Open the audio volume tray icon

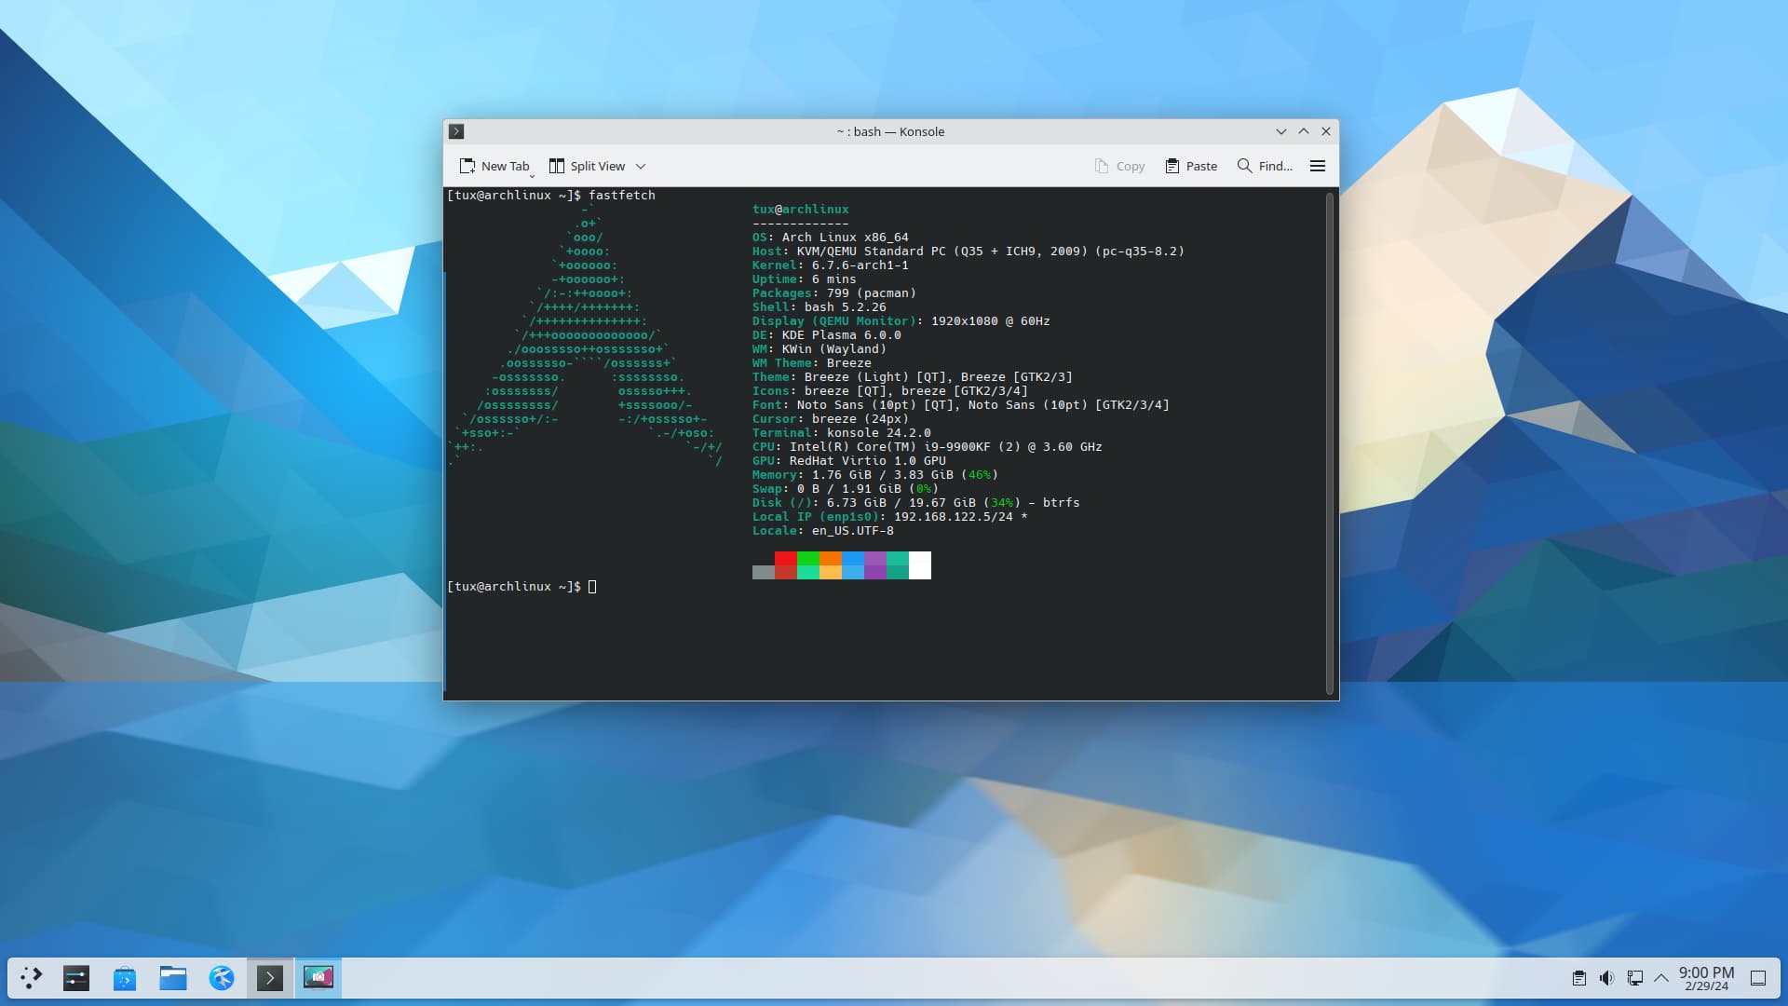[x=1607, y=978]
